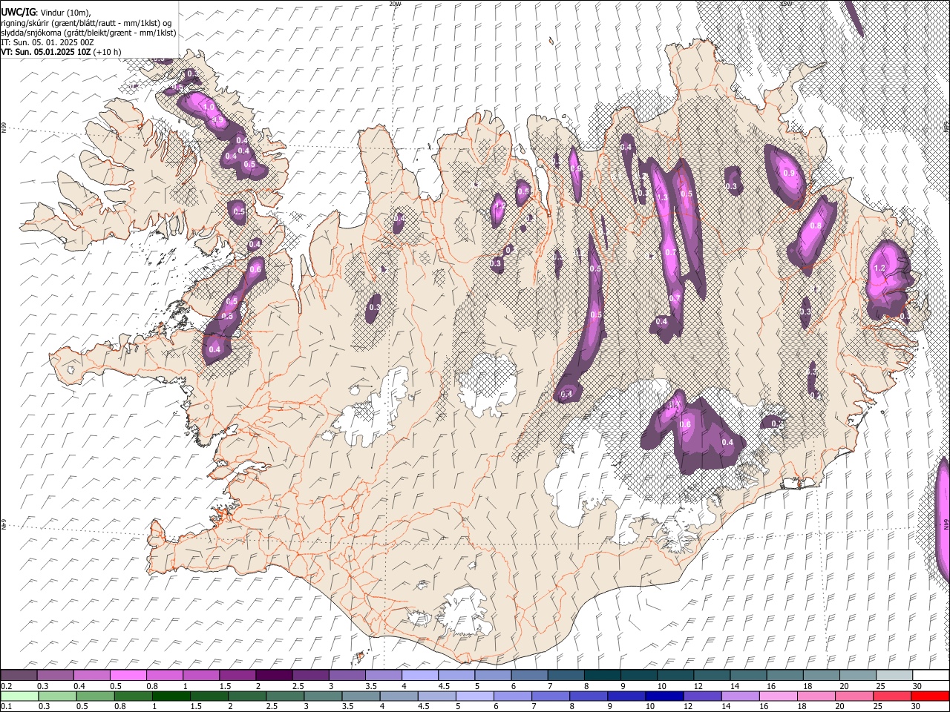The height and width of the screenshot is (712, 950).
Task: Pick the lavender 4 swatch in snow legend
Action: (x=420, y=675)
